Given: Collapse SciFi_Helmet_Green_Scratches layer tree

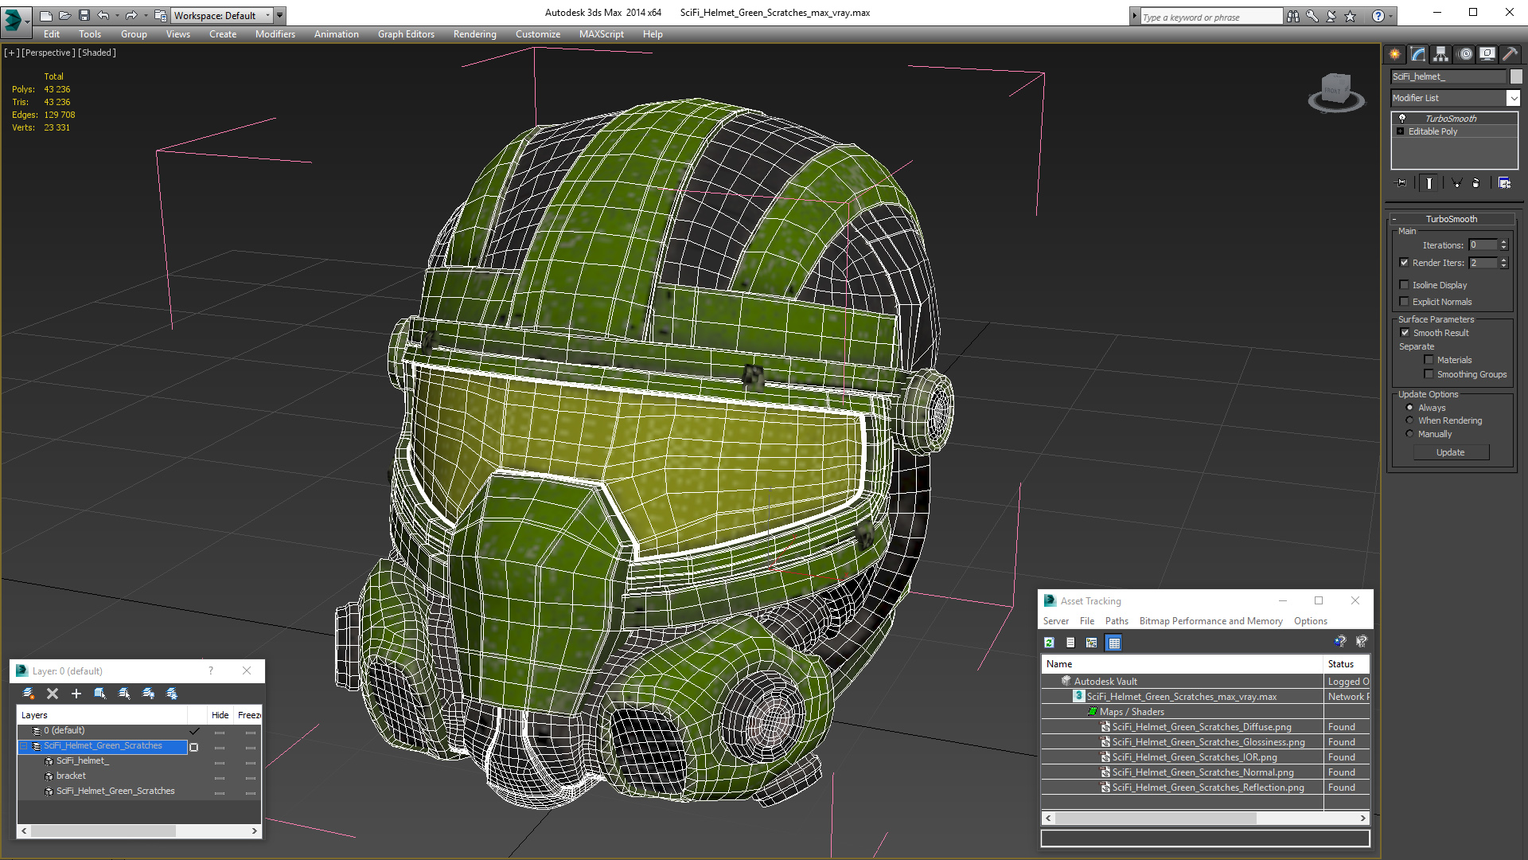Looking at the screenshot, I should coord(24,746).
